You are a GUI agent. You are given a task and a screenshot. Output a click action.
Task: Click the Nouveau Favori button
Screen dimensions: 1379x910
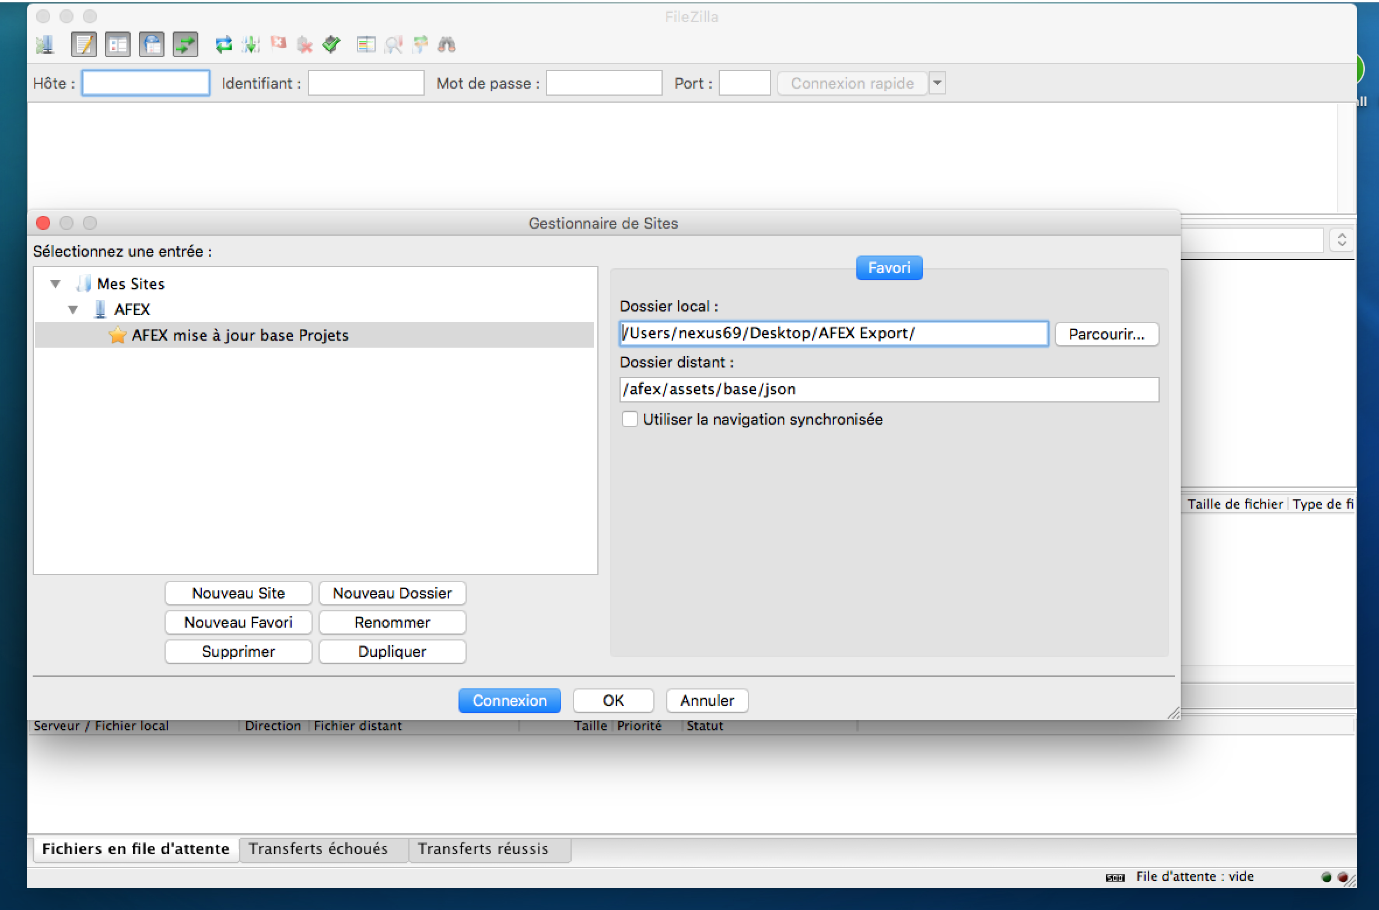click(239, 622)
